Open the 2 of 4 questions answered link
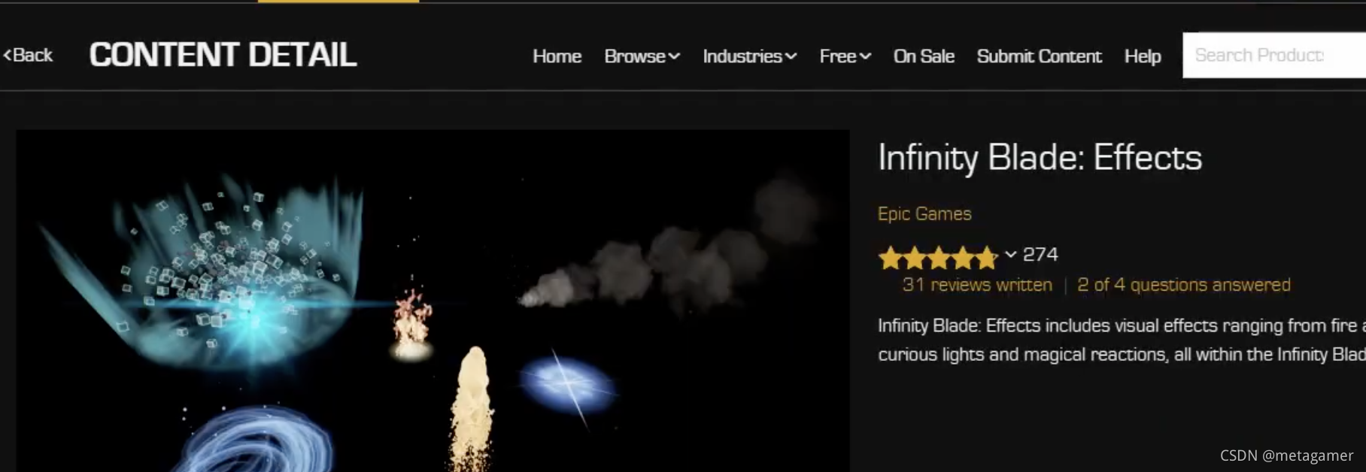This screenshot has height=472, width=1366. pos(1183,285)
